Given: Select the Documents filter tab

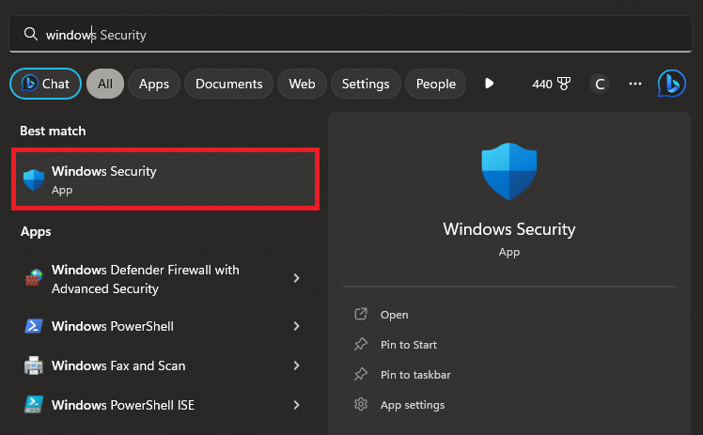Looking at the screenshot, I should pos(229,84).
